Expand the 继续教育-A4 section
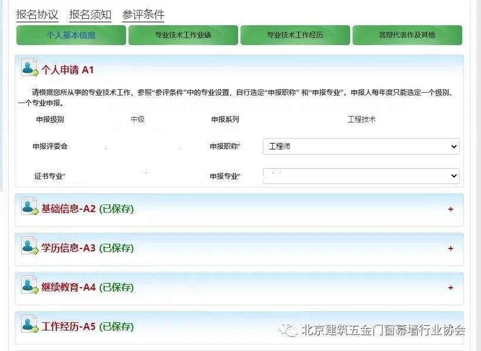This screenshot has width=481, height=351. pos(450,288)
